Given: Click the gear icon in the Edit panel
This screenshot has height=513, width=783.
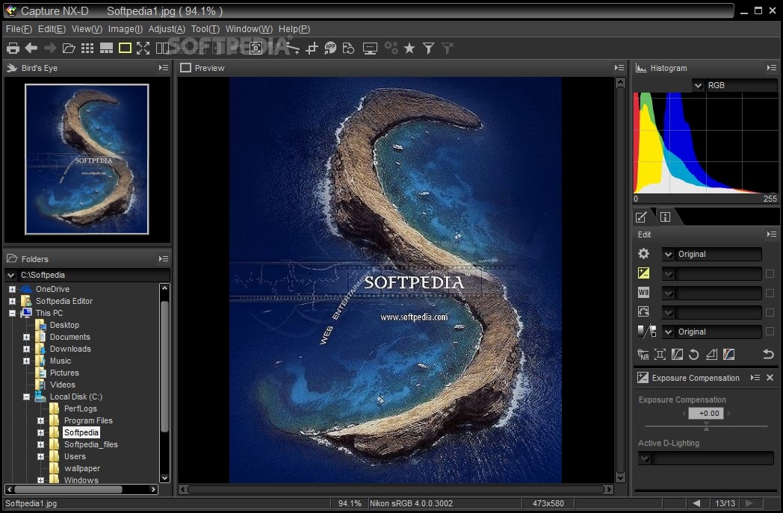Looking at the screenshot, I should tap(642, 254).
